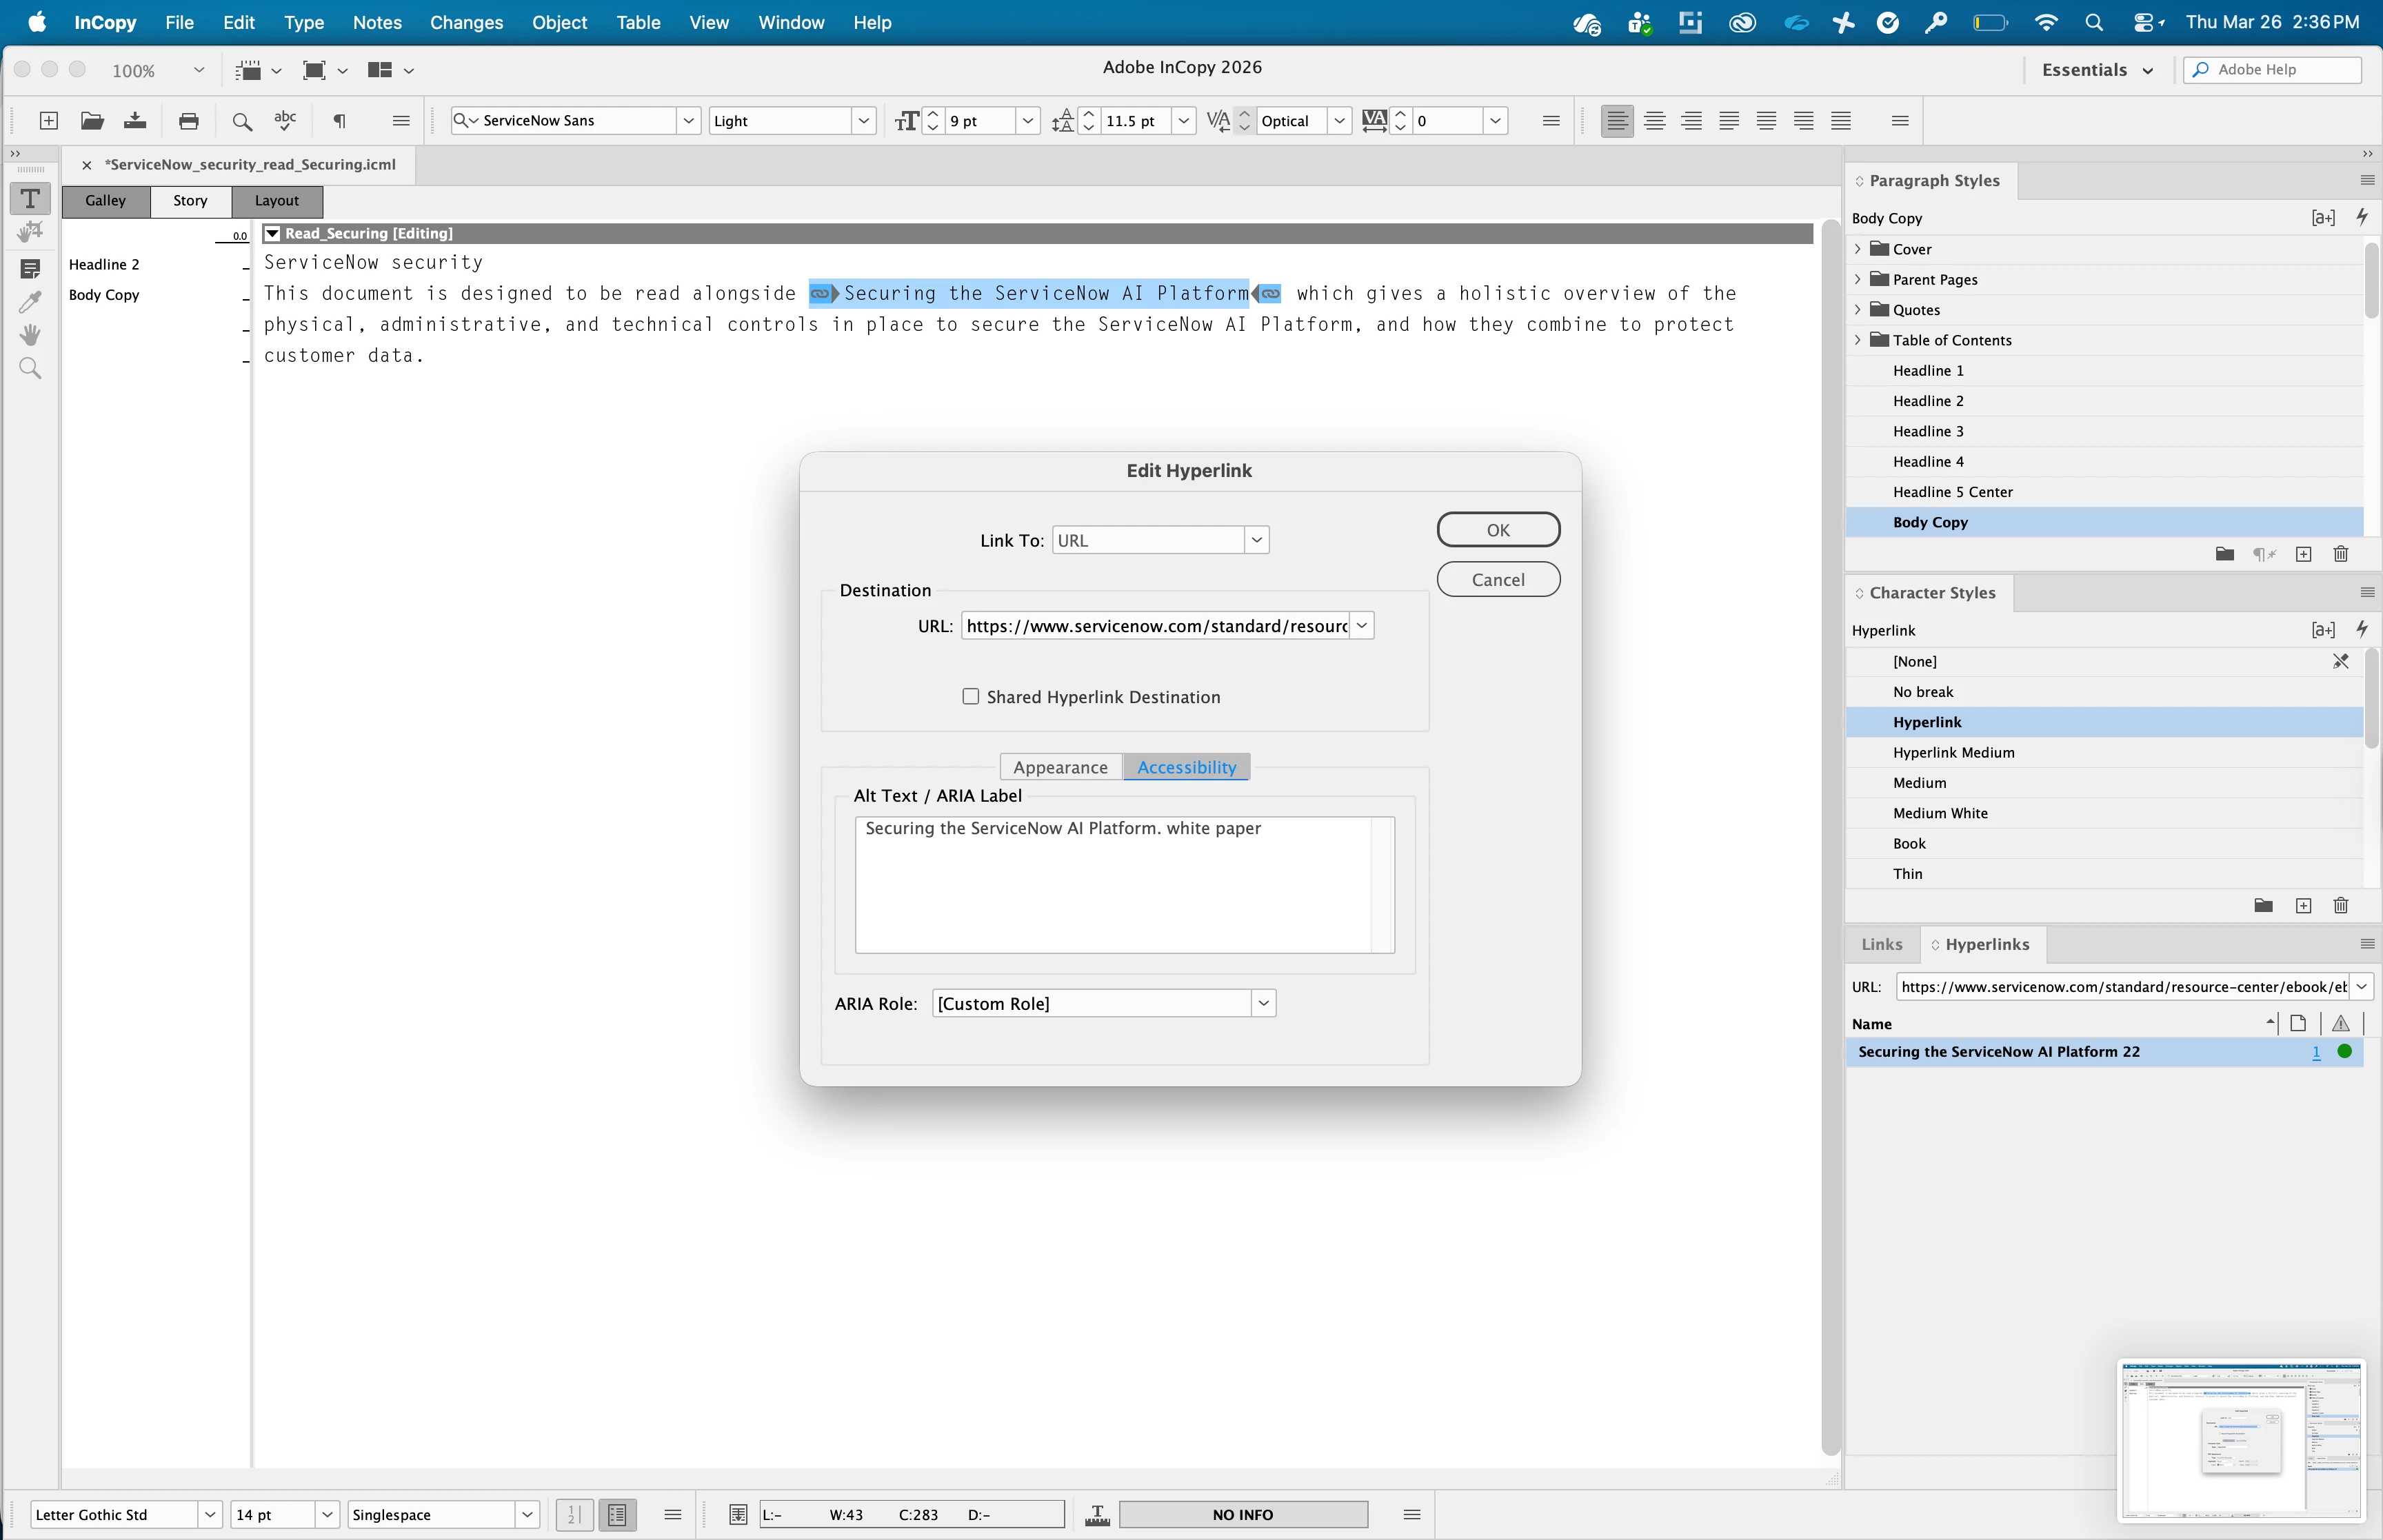Open the Link To dropdown
Screen dimensions: 2383x1540
coord(1257,540)
